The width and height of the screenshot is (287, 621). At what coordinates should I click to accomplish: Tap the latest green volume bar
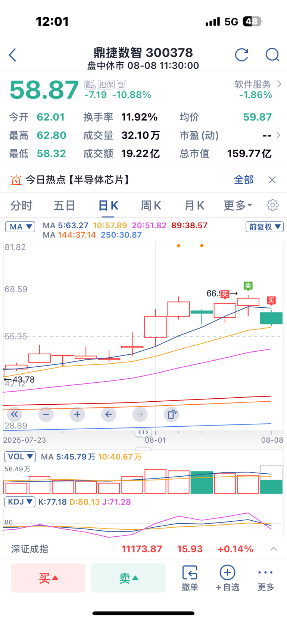point(271,487)
